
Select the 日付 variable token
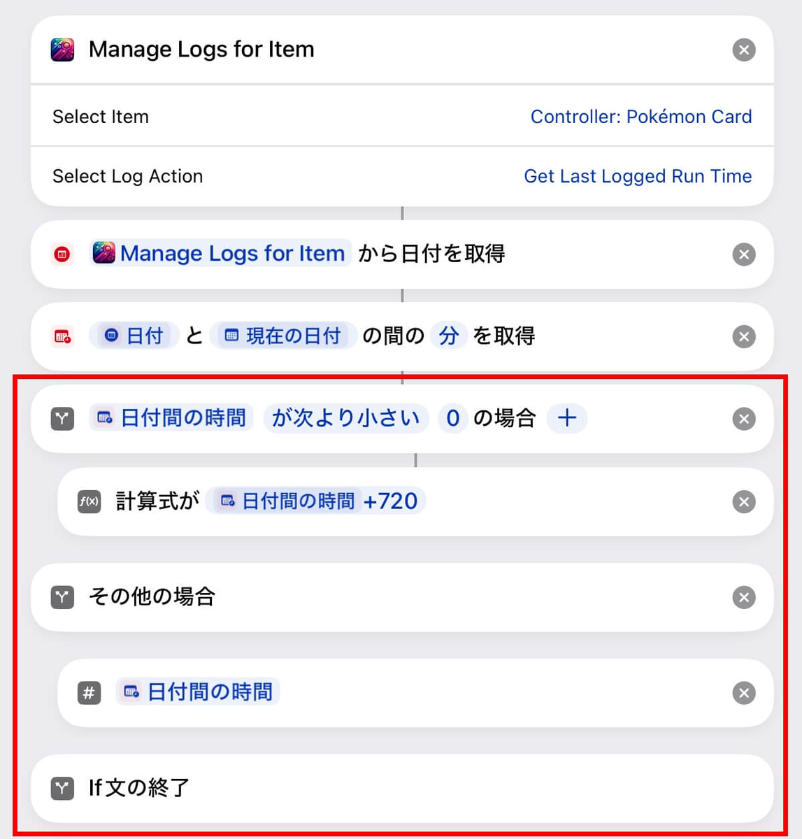[134, 336]
